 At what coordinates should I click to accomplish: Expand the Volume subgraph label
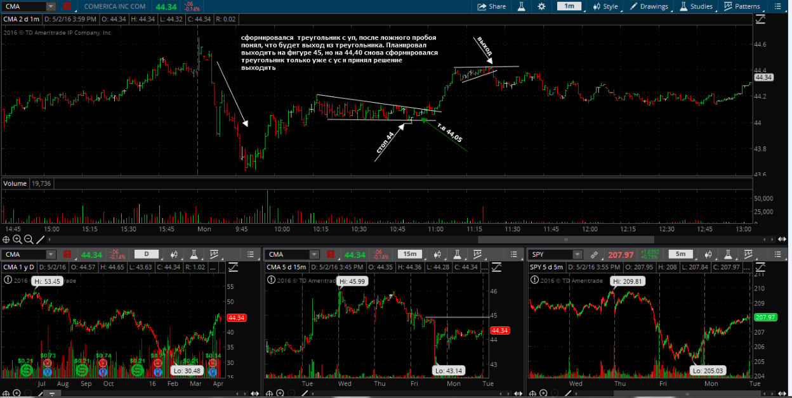tap(15, 183)
